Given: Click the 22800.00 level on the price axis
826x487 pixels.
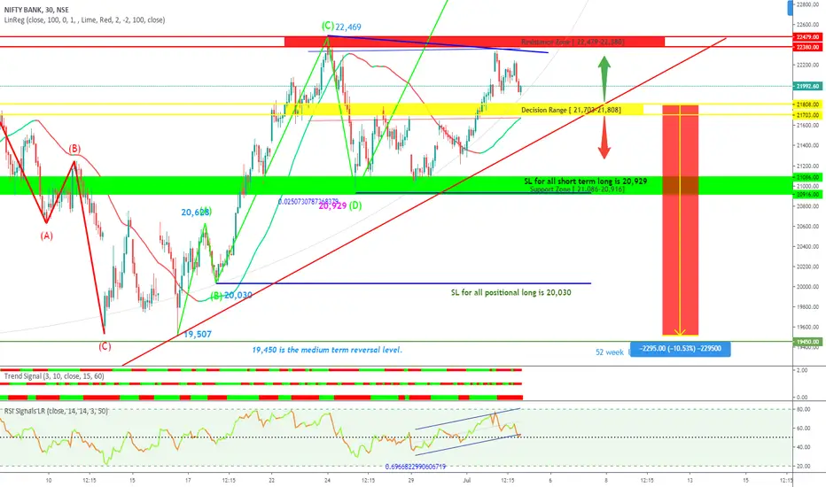Looking at the screenshot, I should click(x=807, y=4).
